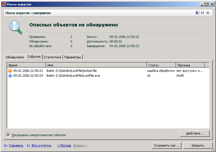Screen dimensions: 216x152
Task: Open the Статистика tab
Action: [x=52, y=57]
